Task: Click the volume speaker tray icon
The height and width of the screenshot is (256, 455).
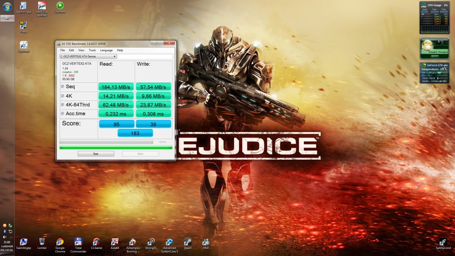Action: tap(4, 237)
